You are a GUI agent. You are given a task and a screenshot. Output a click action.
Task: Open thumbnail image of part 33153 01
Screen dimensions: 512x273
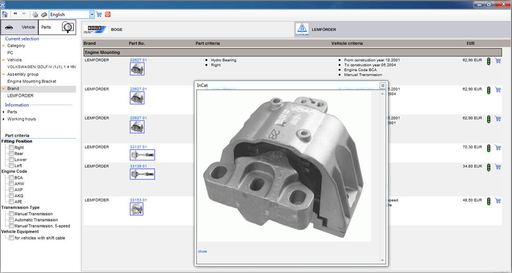(137, 209)
